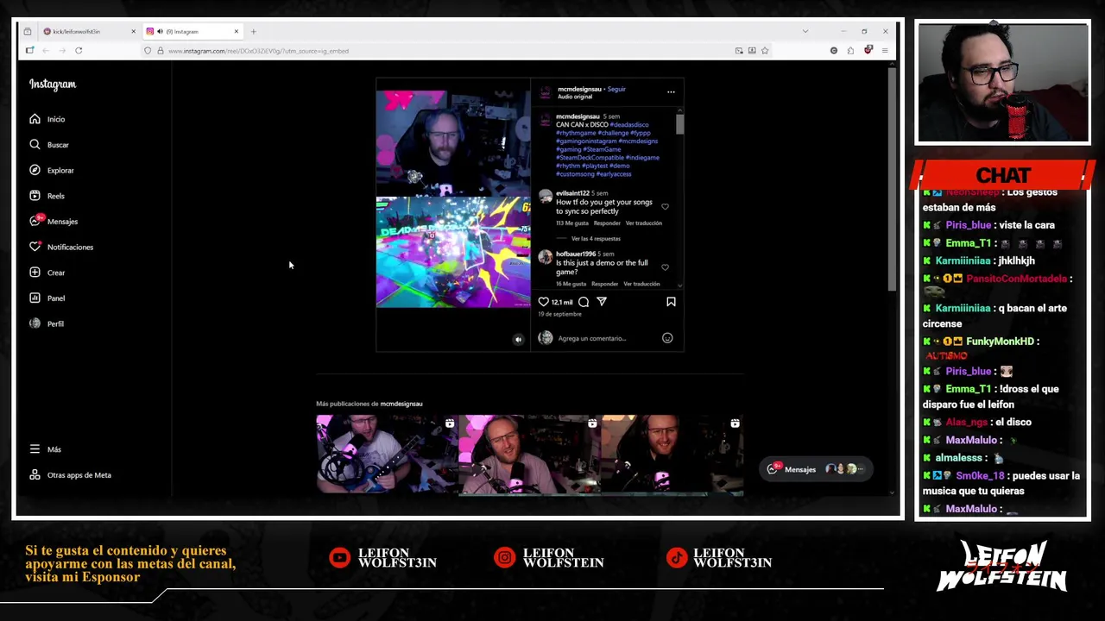
Task: Toggle the reel's sound speaker button
Action: click(x=518, y=340)
